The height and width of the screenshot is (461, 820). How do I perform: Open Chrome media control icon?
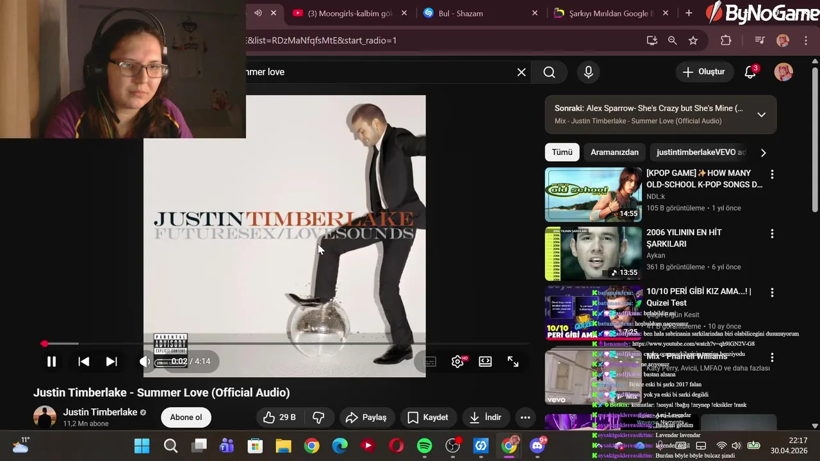[760, 40]
